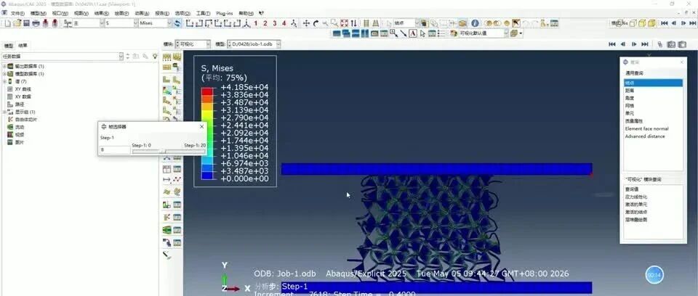The width and height of the screenshot is (698, 296).
Task: Expand the 模型数据库 (1) tree node
Action: (x=4, y=74)
